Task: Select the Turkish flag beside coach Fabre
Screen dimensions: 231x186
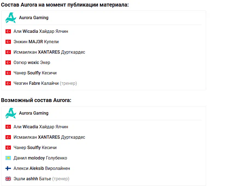Action: (8, 83)
